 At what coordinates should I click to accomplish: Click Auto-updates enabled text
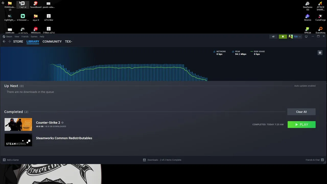coord(305,86)
